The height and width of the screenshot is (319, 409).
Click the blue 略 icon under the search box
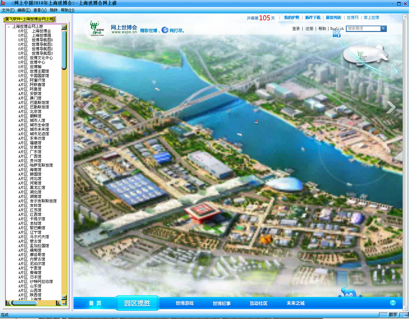point(337,34)
